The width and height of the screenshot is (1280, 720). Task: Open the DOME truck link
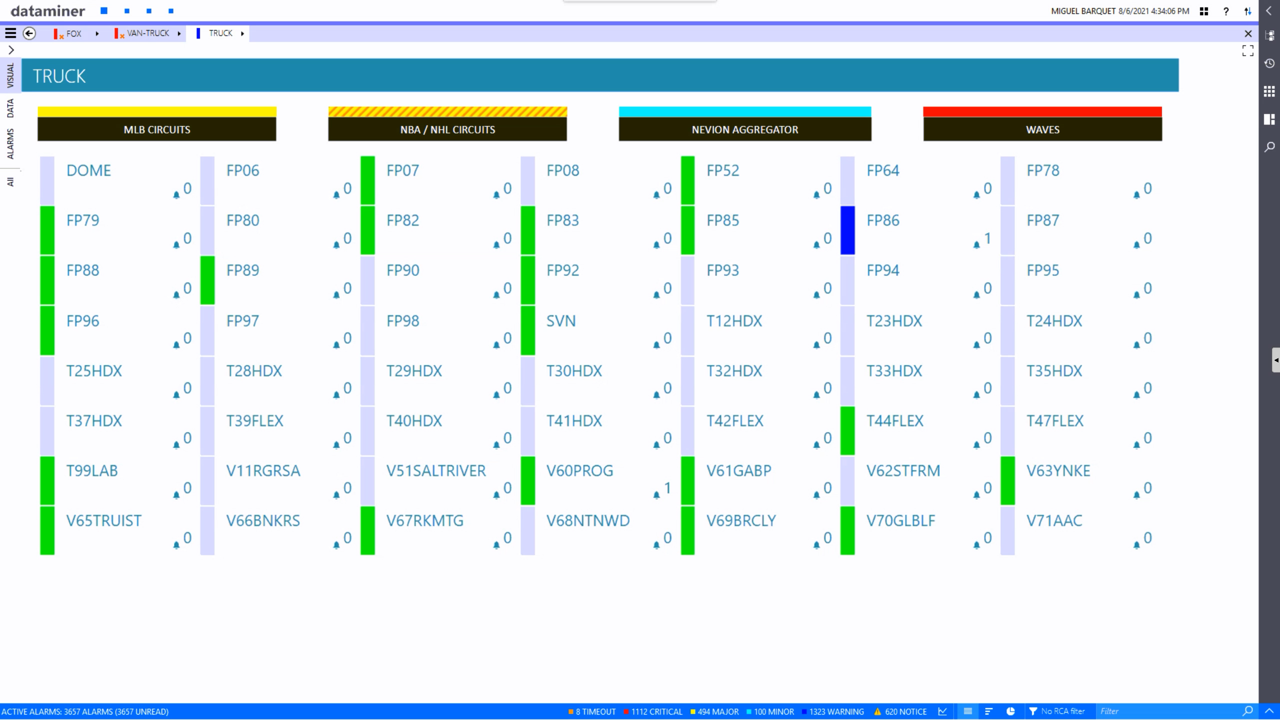coord(88,170)
